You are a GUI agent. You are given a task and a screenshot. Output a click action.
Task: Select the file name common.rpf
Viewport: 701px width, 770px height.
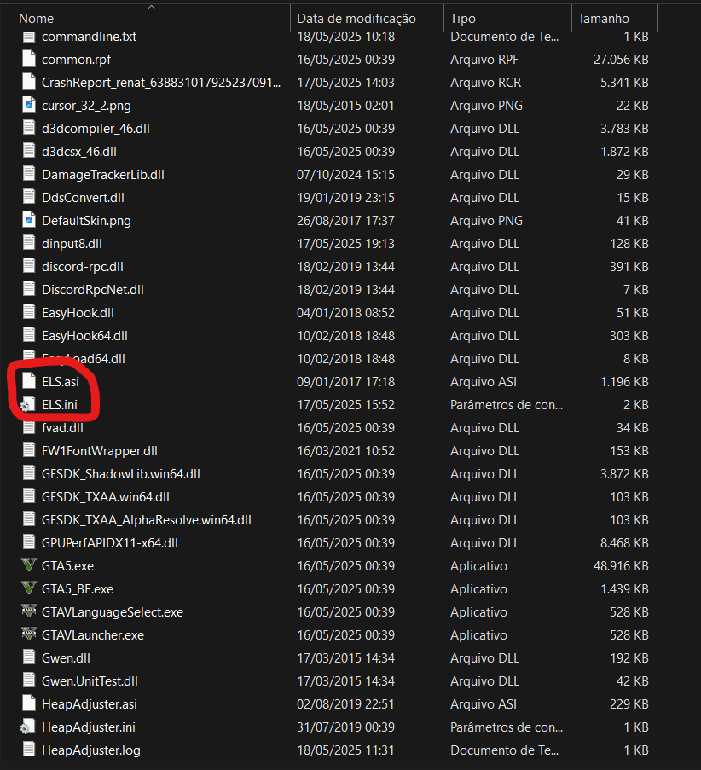[x=76, y=60]
